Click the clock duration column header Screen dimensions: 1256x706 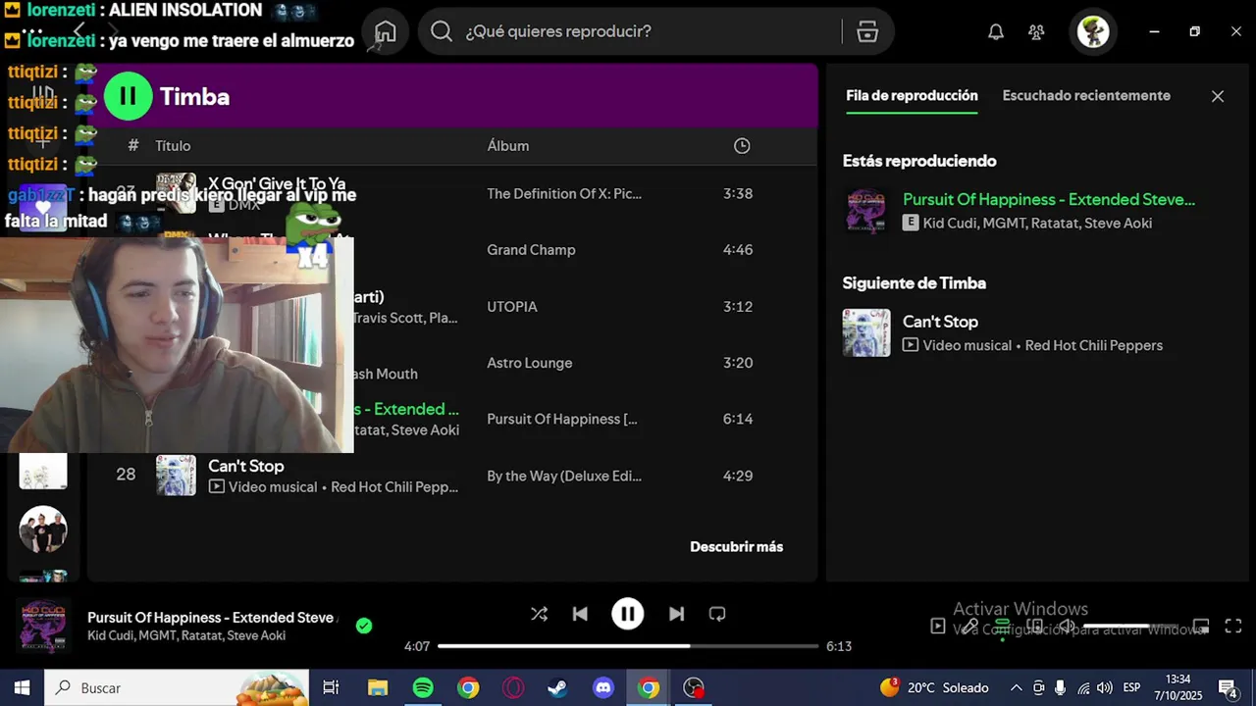click(742, 146)
